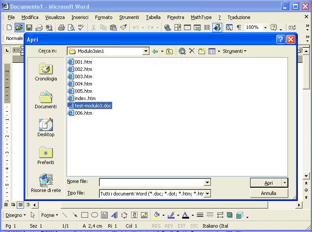This screenshot has width=312, height=232.
Task: Click the Insert Table icon
Action: (187, 27)
